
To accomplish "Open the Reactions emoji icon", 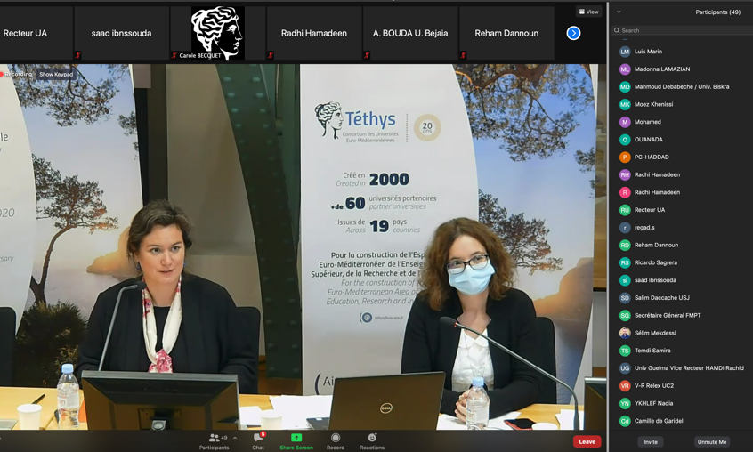I will coord(372,438).
